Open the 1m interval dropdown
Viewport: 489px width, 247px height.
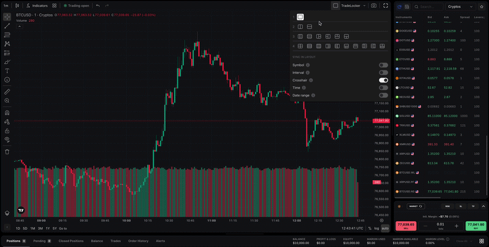click(x=6, y=6)
